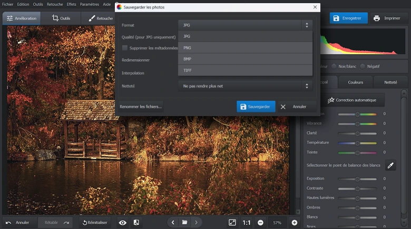
Task: Click the fit-to-screen icon
Action: [x=232, y=223]
